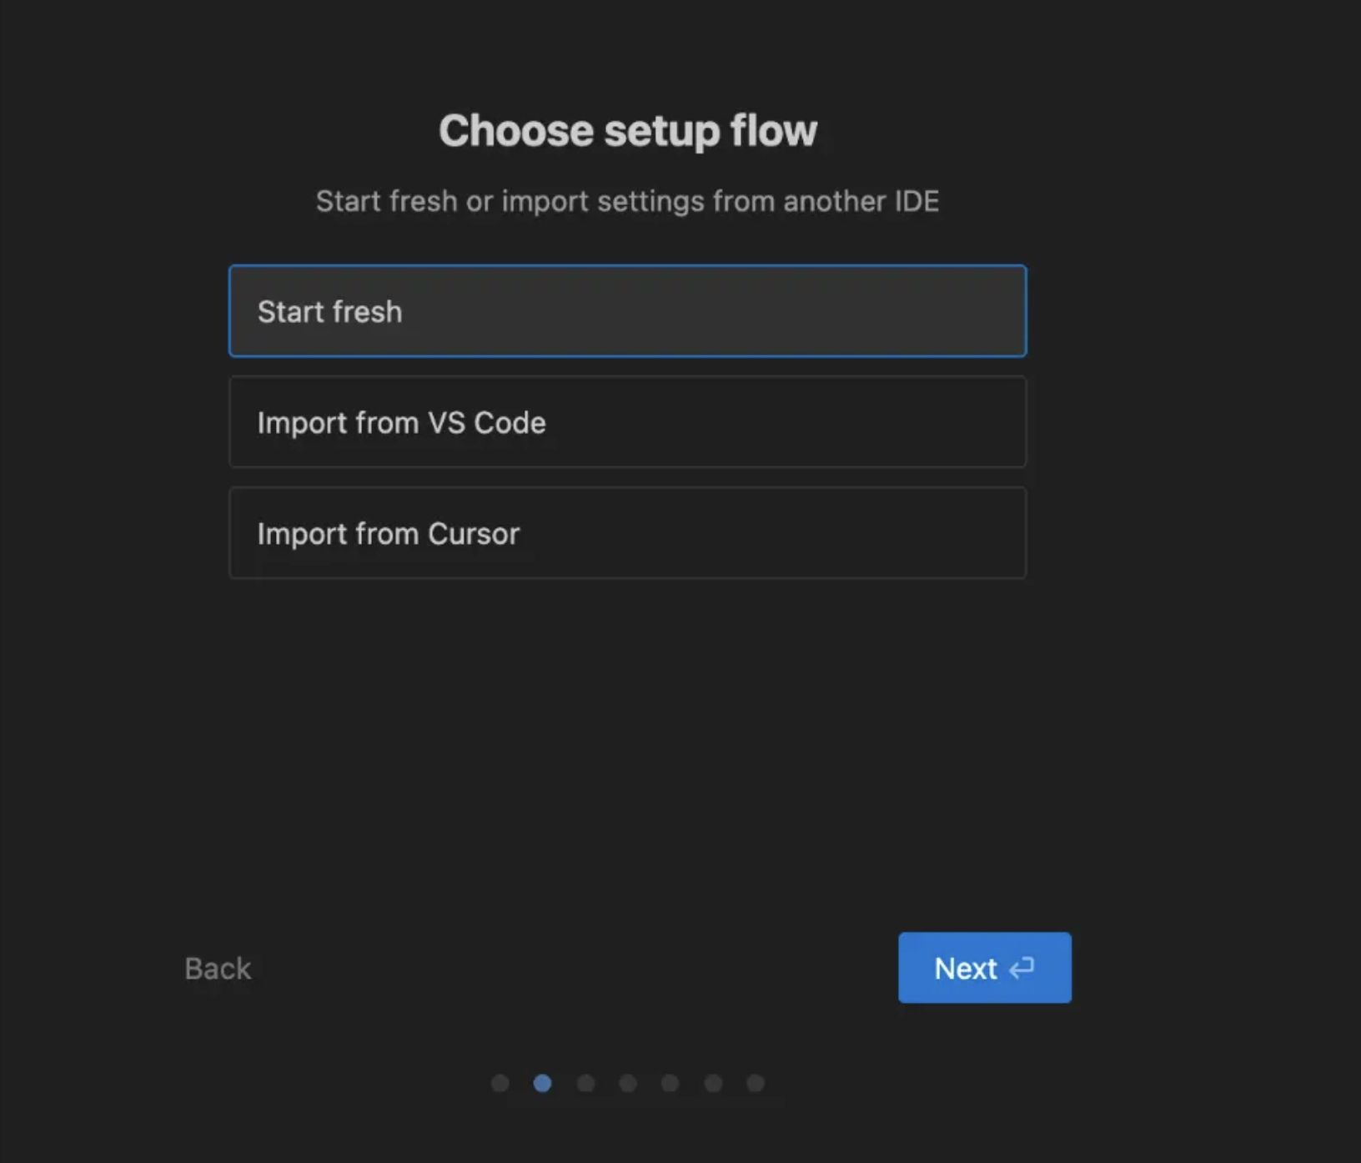Click the fourth progress dot

coord(628,1083)
